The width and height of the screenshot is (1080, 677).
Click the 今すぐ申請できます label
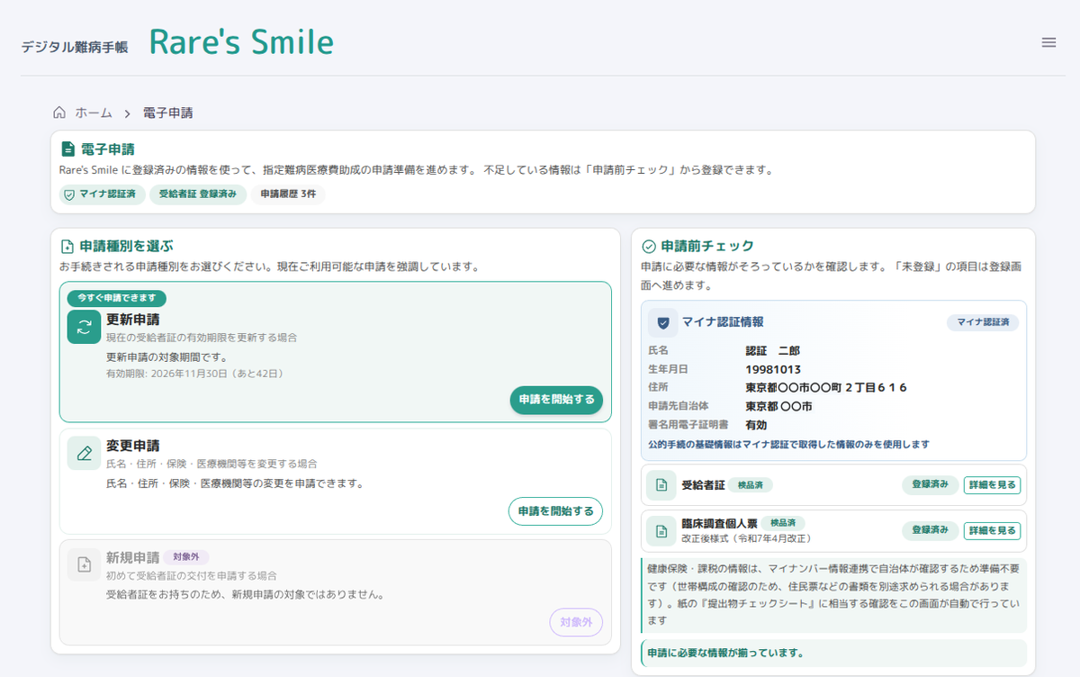point(117,298)
